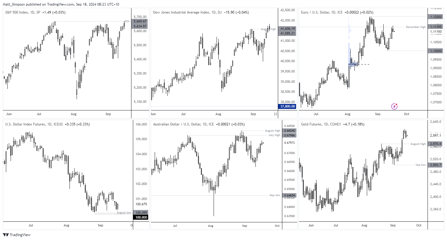Click the 2,640.0 level on Gold price axis
This screenshot has height=240, width=447.
click(x=436, y=122)
